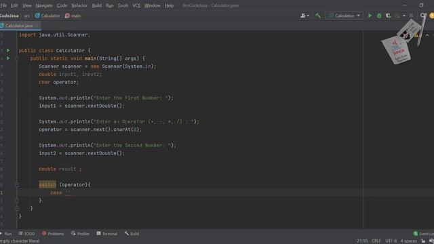Open the File menu

tap(3, 5)
